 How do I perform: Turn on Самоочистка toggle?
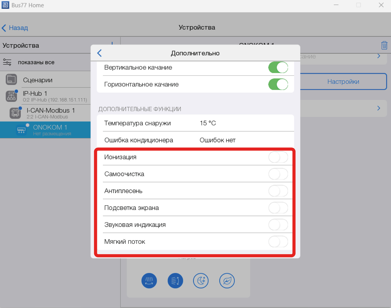[x=278, y=174]
